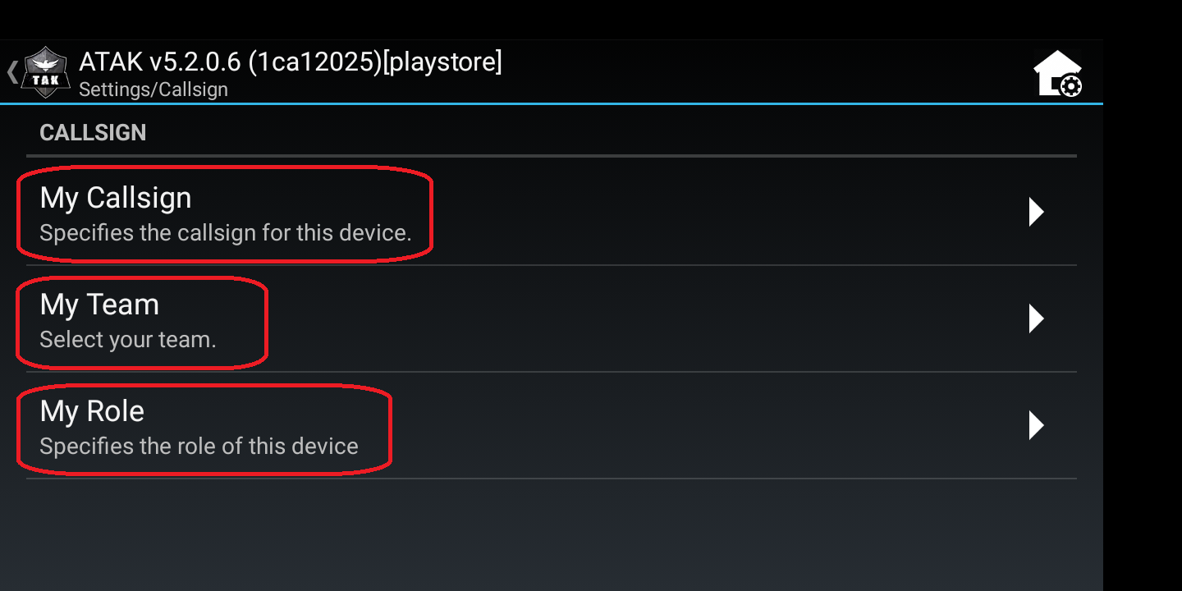
Task: Tap the "TAK" lettering on the shield badge
Action: click(x=46, y=80)
